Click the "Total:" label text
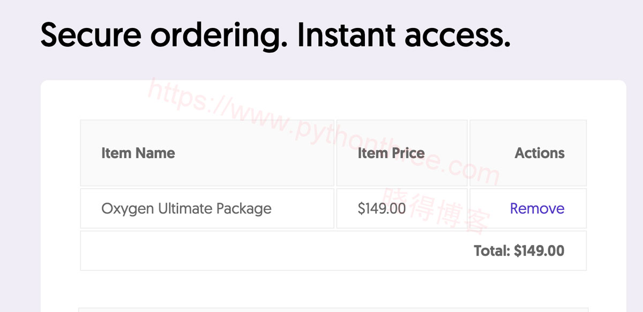 492,251
